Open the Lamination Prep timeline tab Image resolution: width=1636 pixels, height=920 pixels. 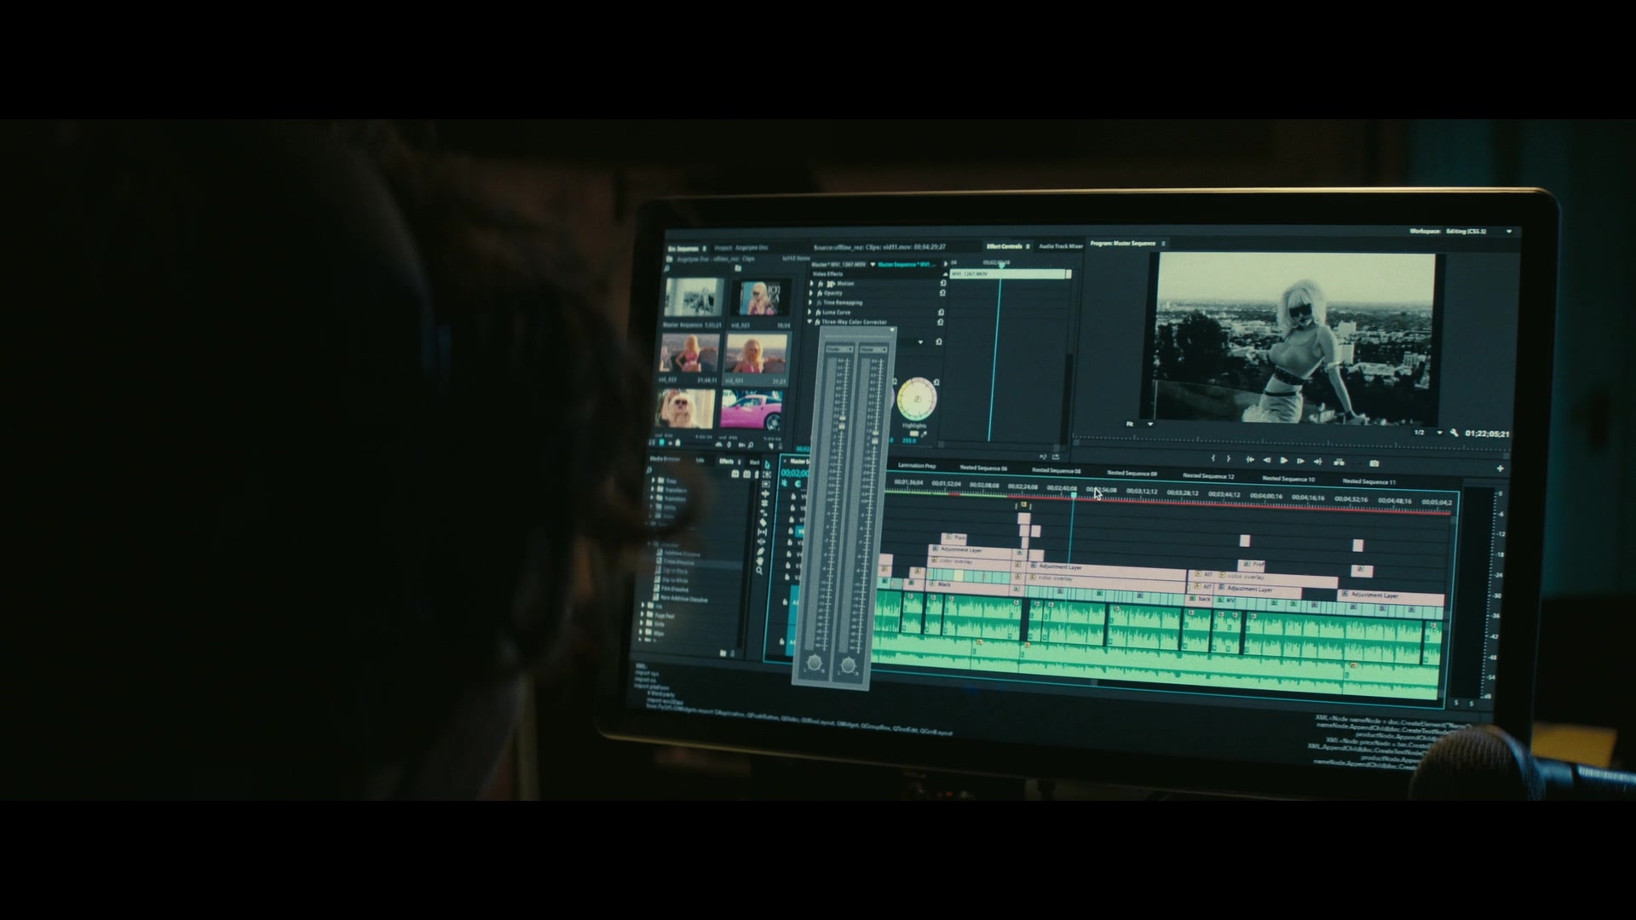click(917, 466)
